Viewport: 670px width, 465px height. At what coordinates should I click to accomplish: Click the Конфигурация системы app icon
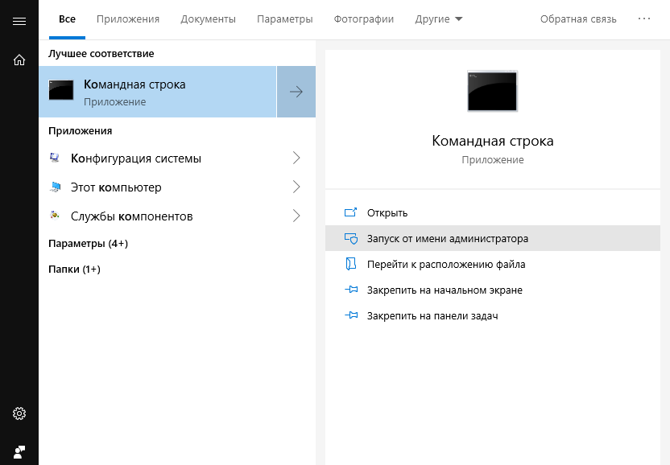pos(55,158)
